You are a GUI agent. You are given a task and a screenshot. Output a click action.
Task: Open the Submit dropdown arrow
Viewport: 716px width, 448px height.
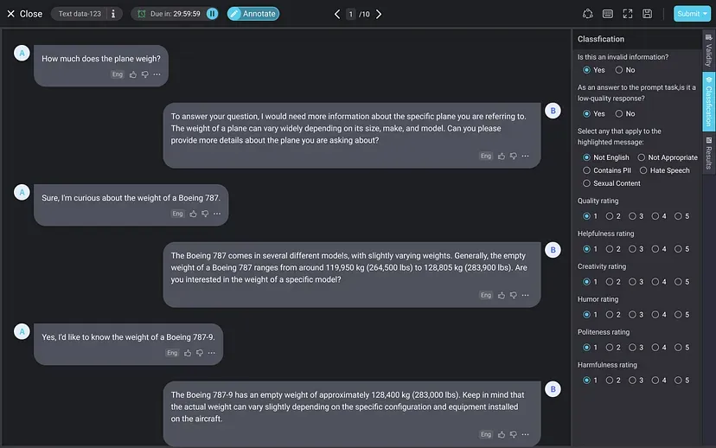tap(706, 14)
